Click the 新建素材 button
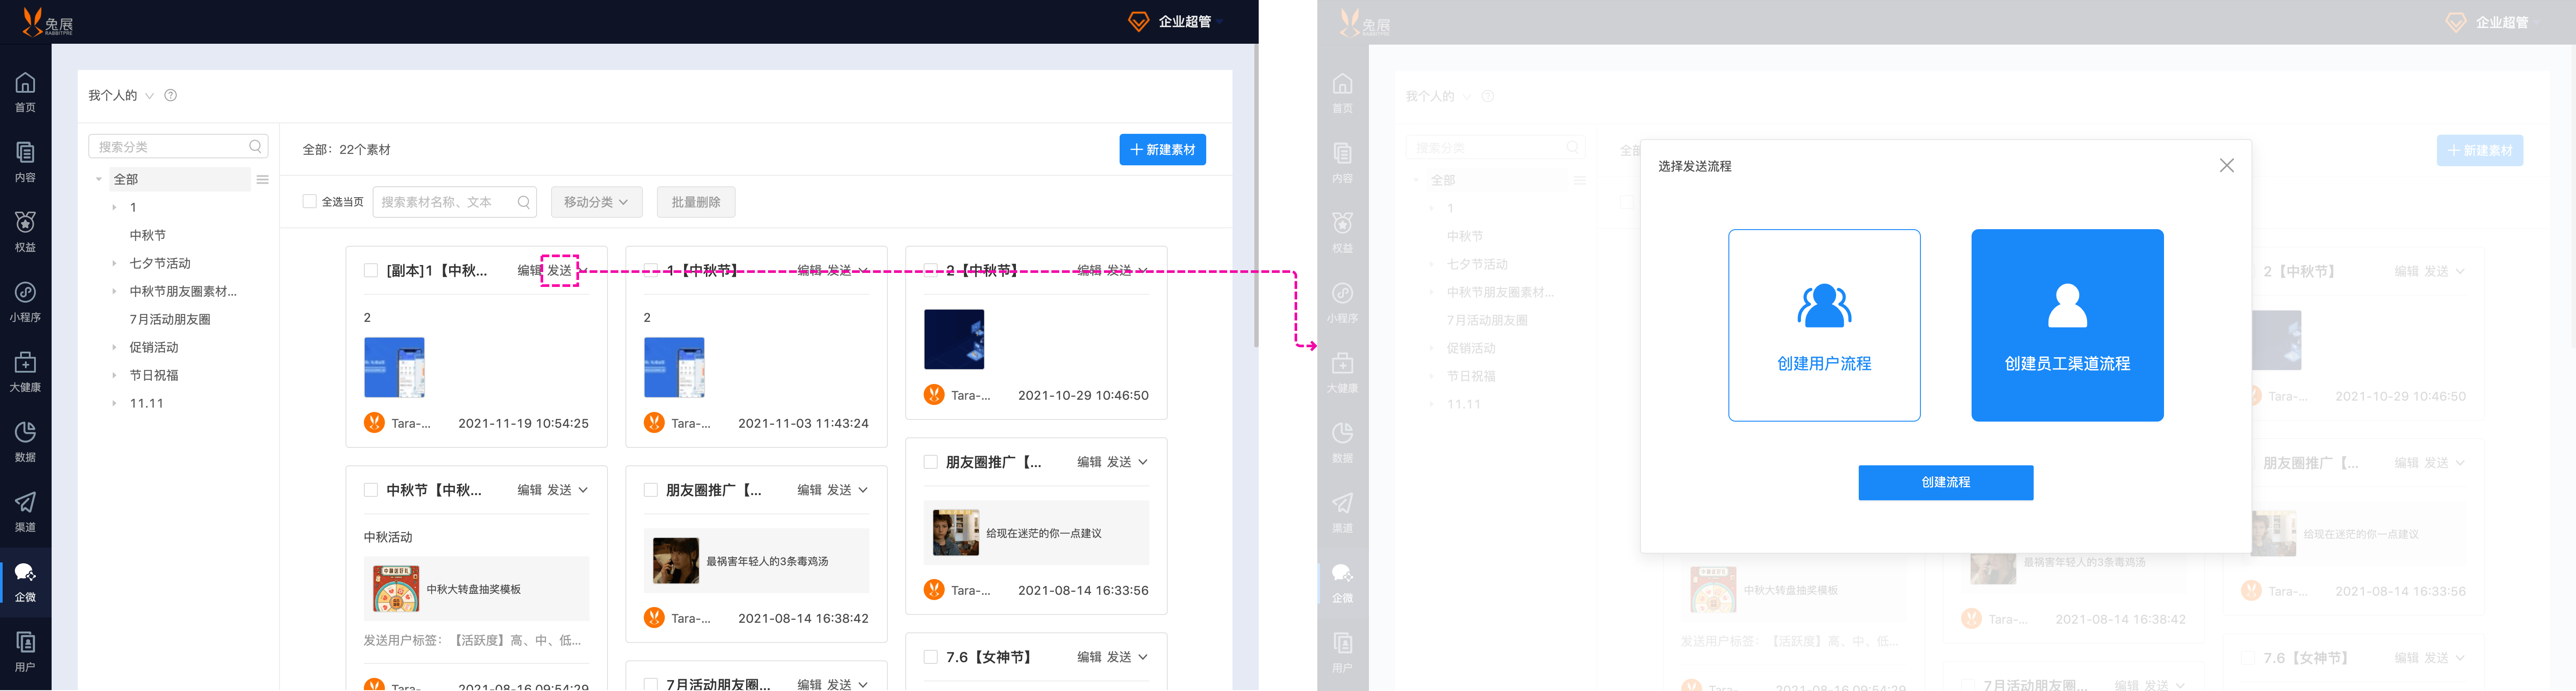2576x691 pixels. (1162, 149)
